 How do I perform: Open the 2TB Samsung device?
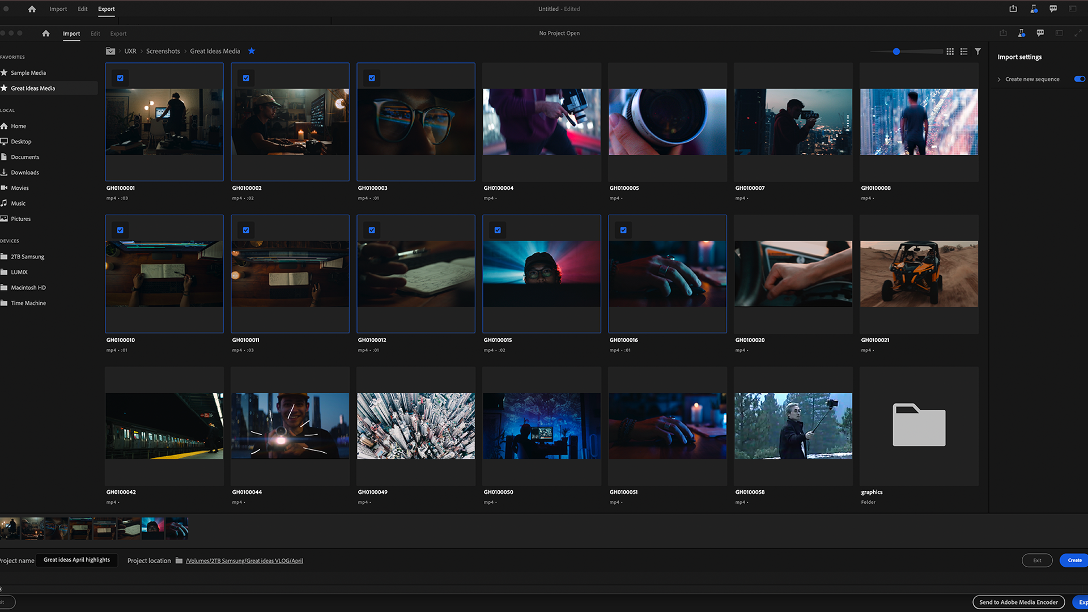(x=27, y=257)
